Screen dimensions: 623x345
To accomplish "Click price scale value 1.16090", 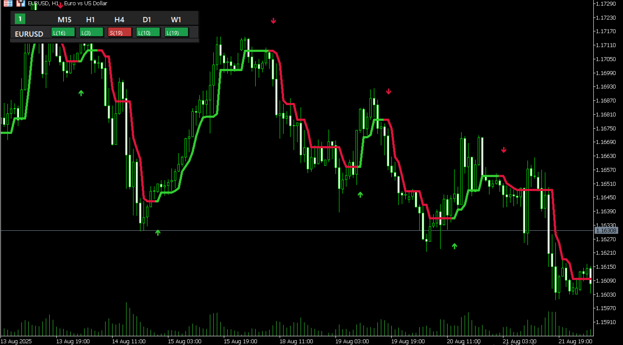I will coord(605,280).
